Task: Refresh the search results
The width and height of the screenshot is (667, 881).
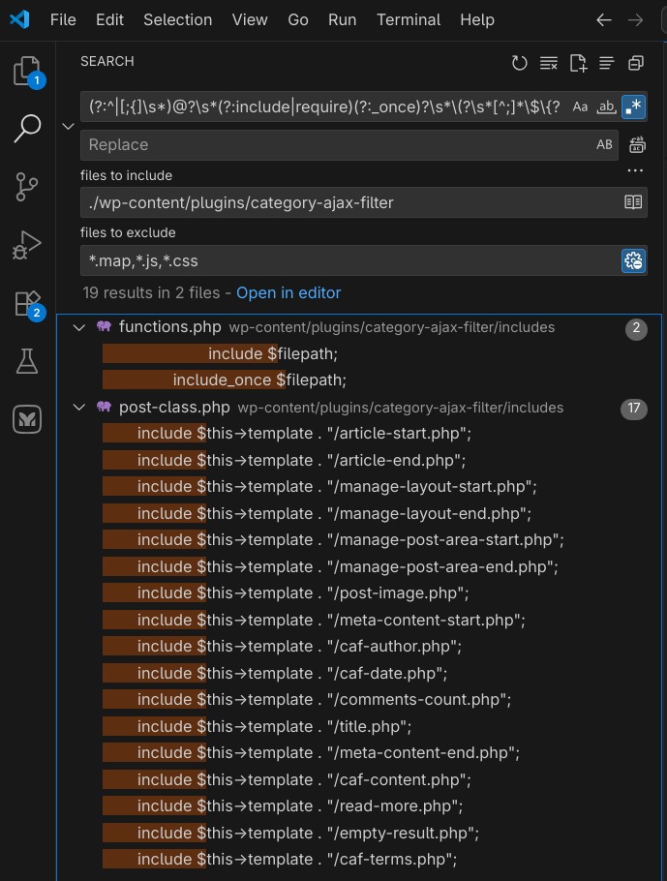Action: click(519, 62)
